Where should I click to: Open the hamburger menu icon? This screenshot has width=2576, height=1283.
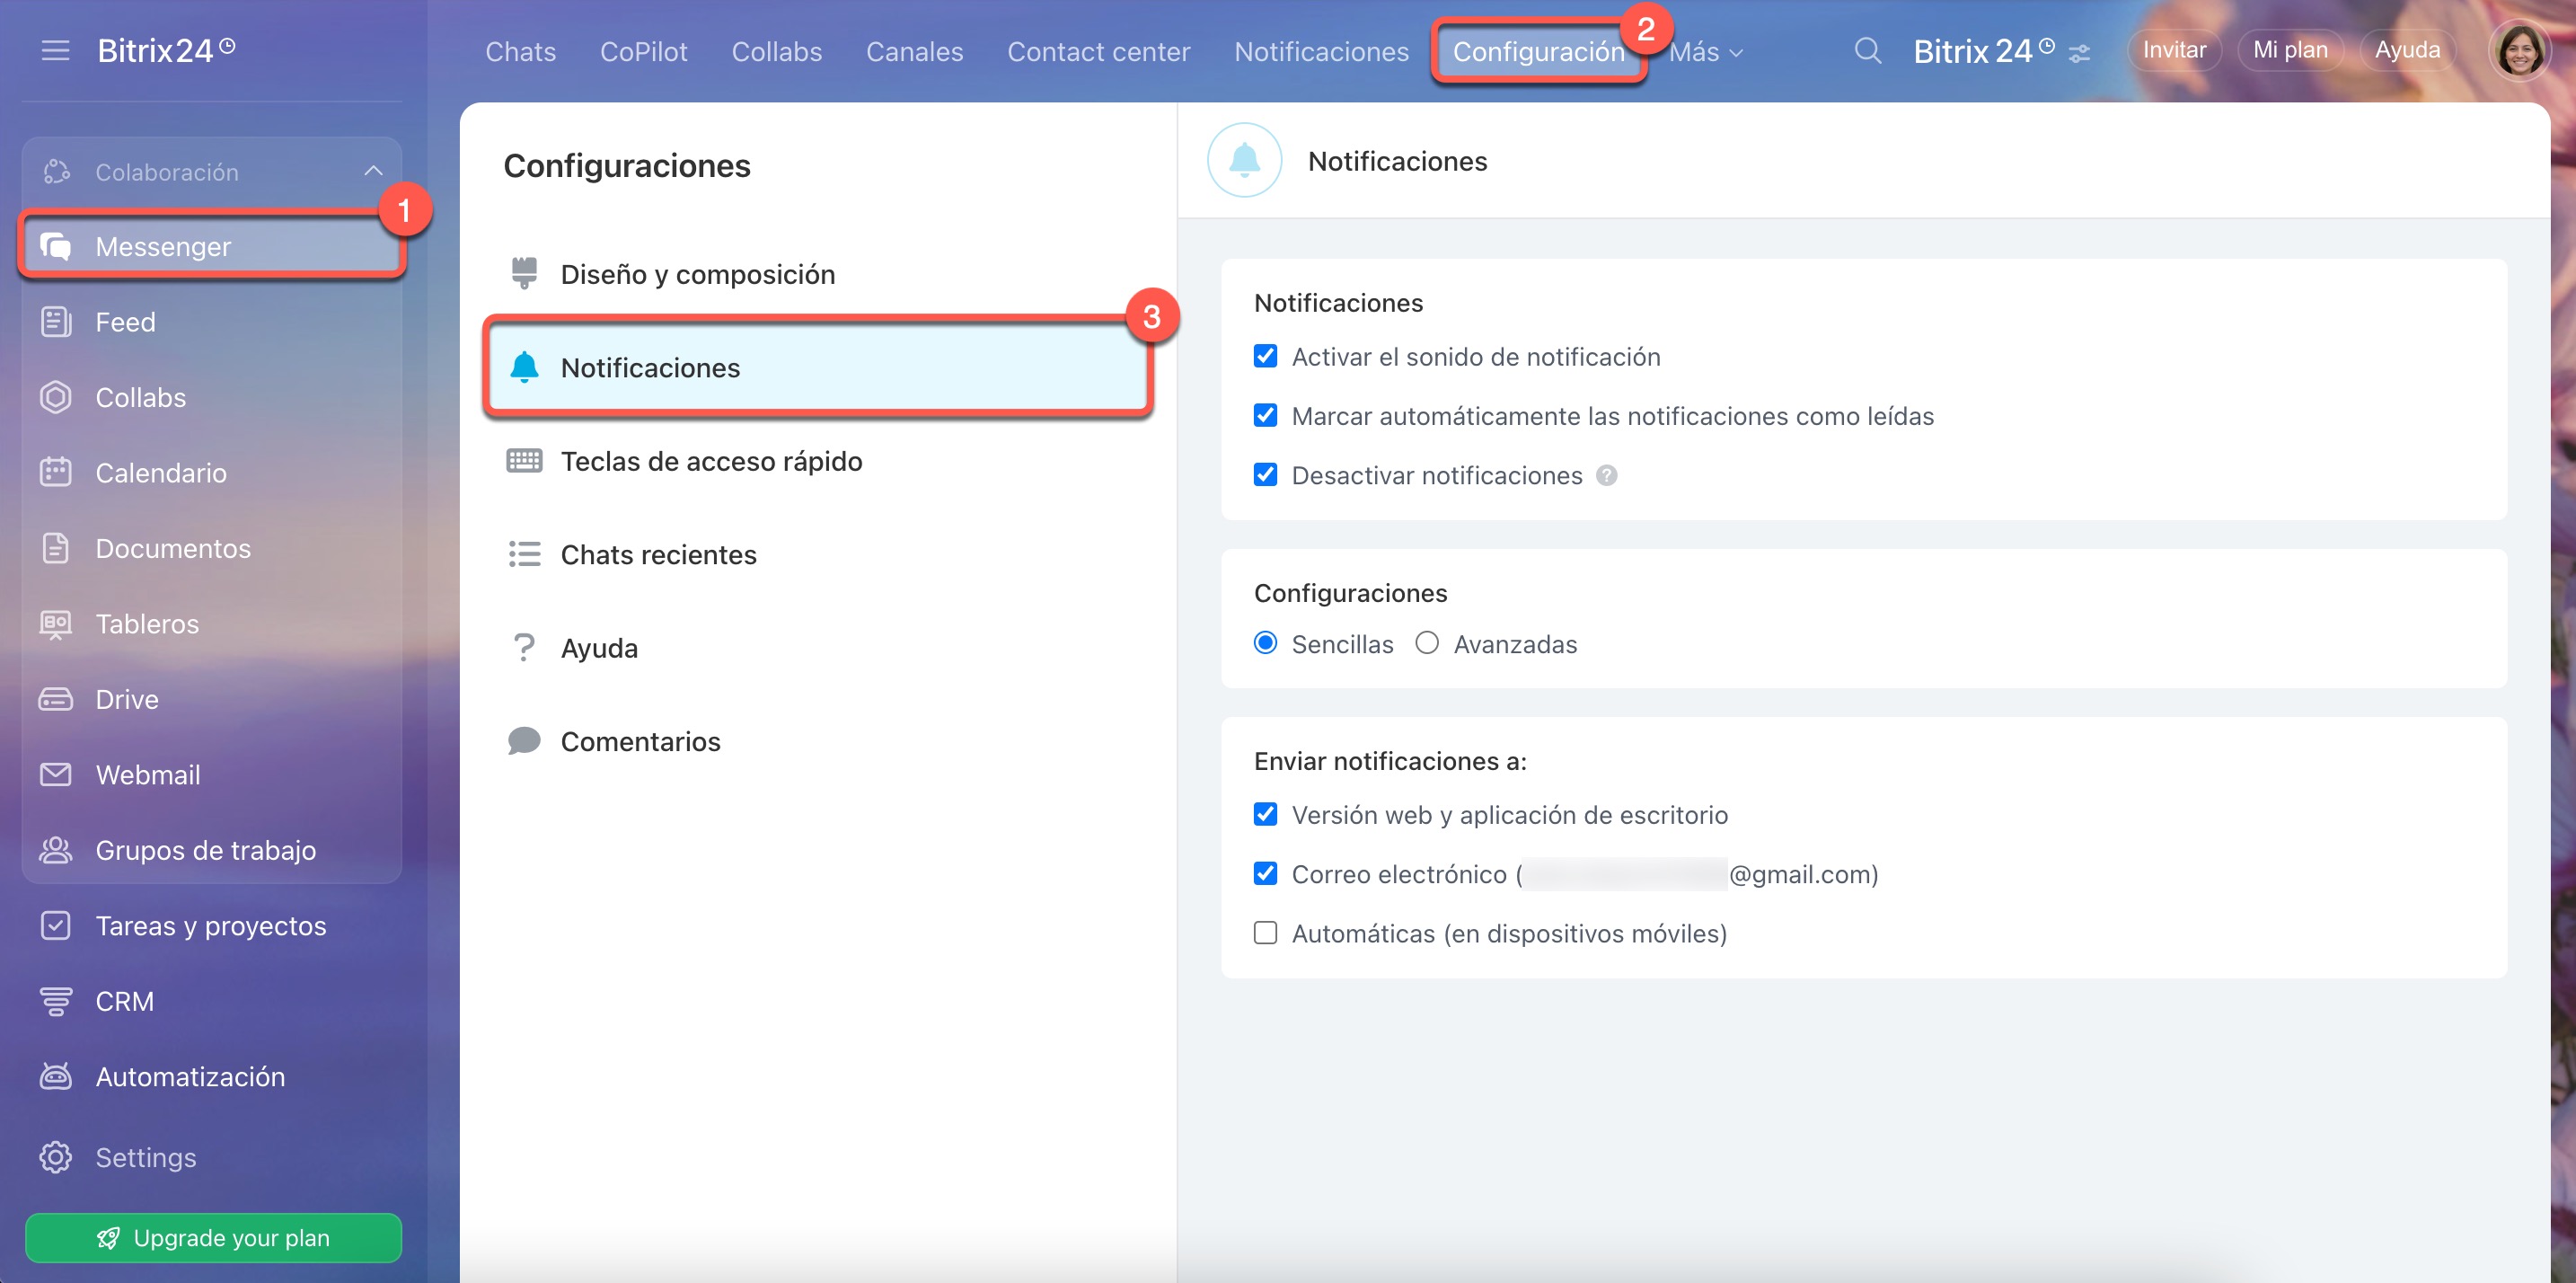(x=56, y=50)
